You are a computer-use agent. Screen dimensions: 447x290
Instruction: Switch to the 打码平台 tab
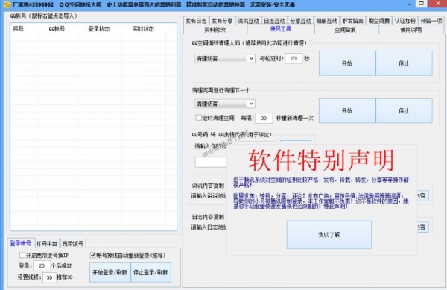tap(47, 244)
